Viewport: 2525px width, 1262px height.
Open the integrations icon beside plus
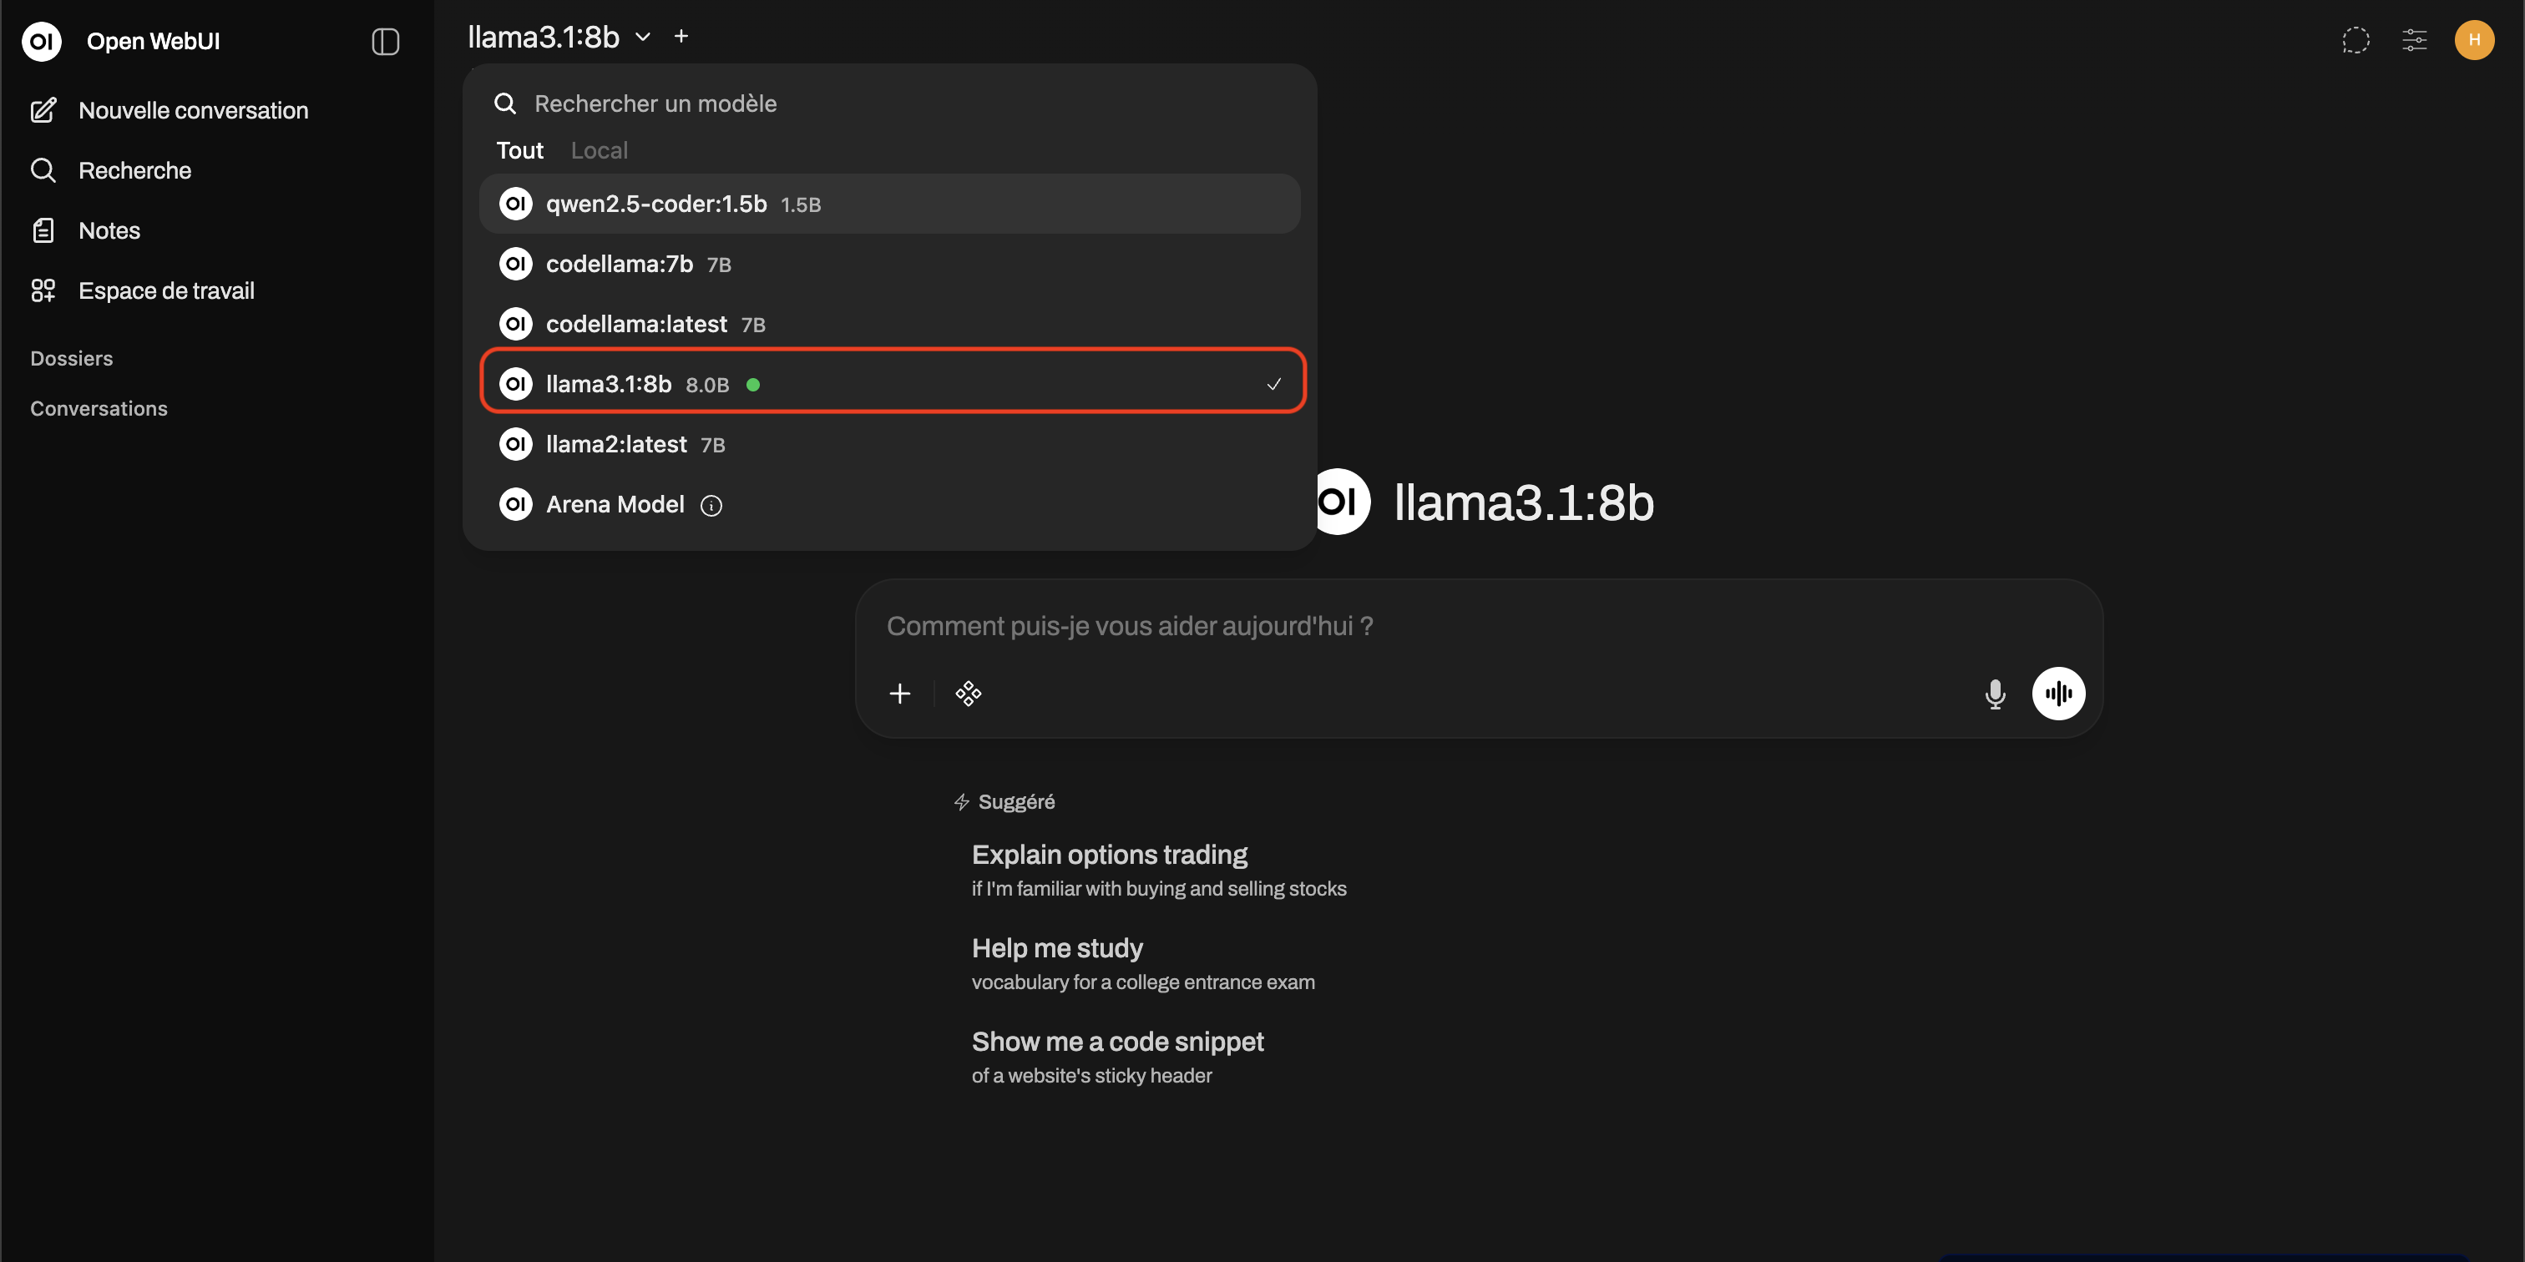pyautogui.click(x=968, y=694)
